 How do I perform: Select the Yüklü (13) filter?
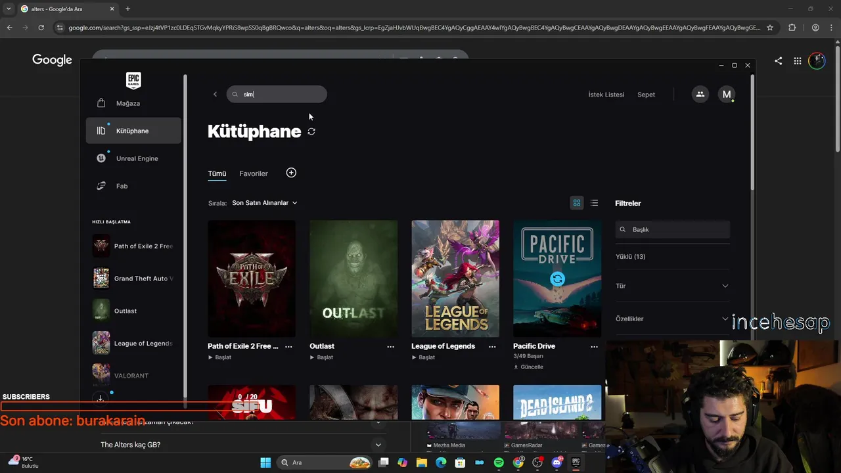coord(631,257)
